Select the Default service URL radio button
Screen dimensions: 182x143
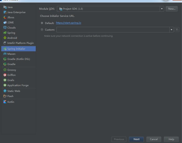pos(42,23)
